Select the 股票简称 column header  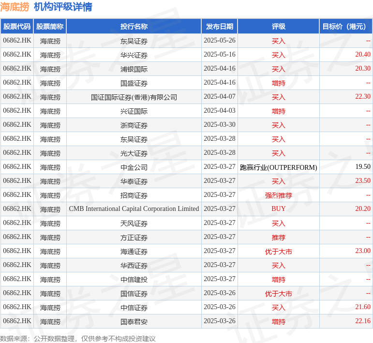pos(50,27)
